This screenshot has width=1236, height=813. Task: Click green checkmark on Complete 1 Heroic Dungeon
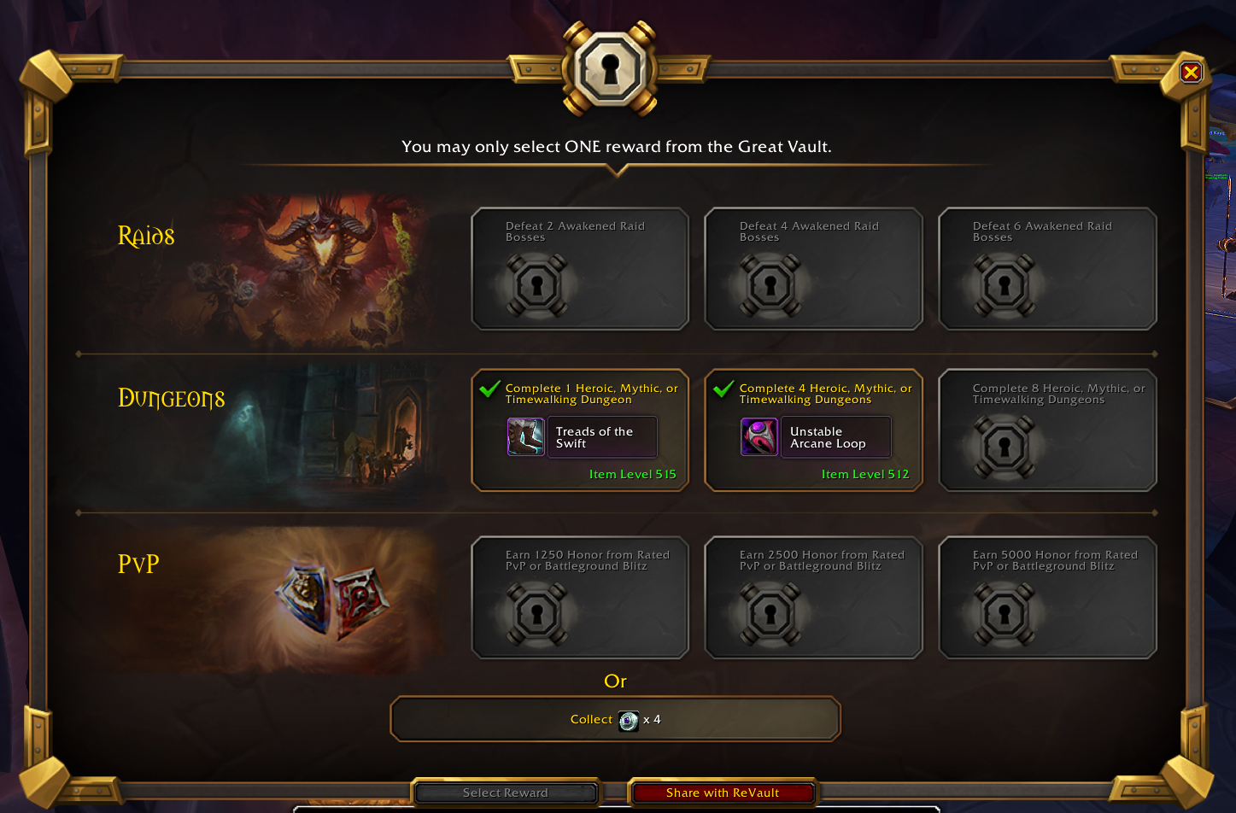pos(489,389)
